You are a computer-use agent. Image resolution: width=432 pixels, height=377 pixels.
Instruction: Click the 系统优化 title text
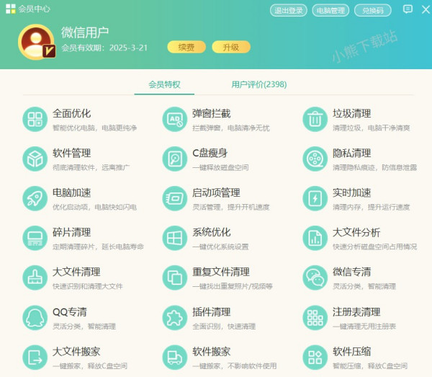pos(211,232)
